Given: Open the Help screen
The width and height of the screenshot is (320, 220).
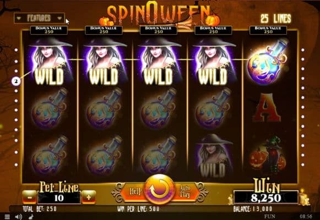Looking at the screenshot, I should pos(135,191).
